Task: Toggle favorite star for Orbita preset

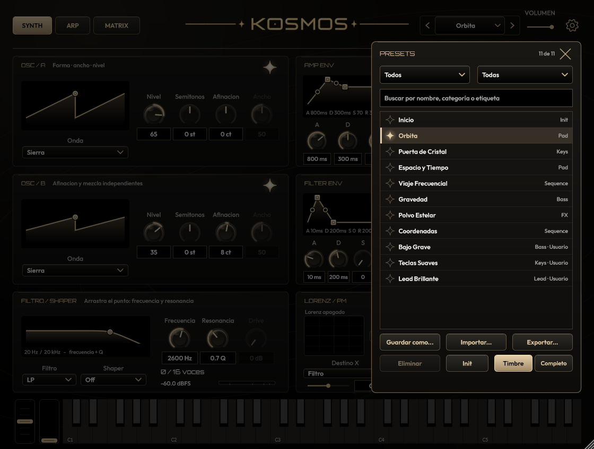Action: pos(390,136)
